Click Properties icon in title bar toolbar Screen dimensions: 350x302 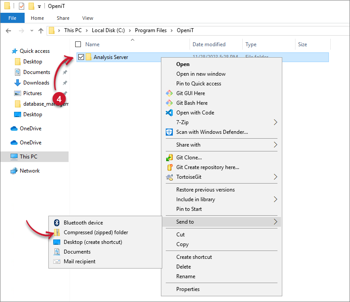point(22,6)
